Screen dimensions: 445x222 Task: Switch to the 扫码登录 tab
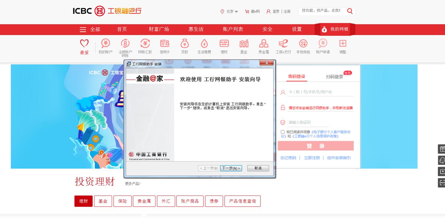[334, 77]
